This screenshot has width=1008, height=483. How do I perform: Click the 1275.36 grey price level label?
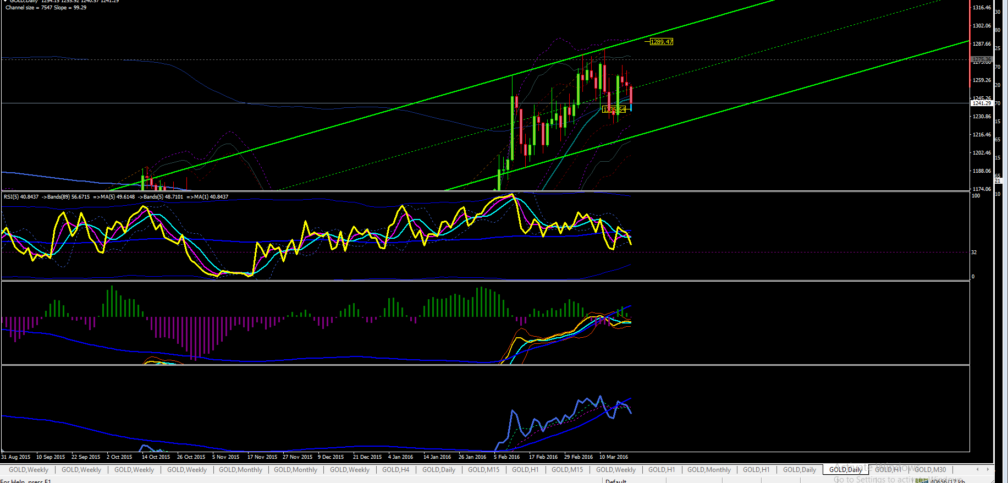click(981, 59)
